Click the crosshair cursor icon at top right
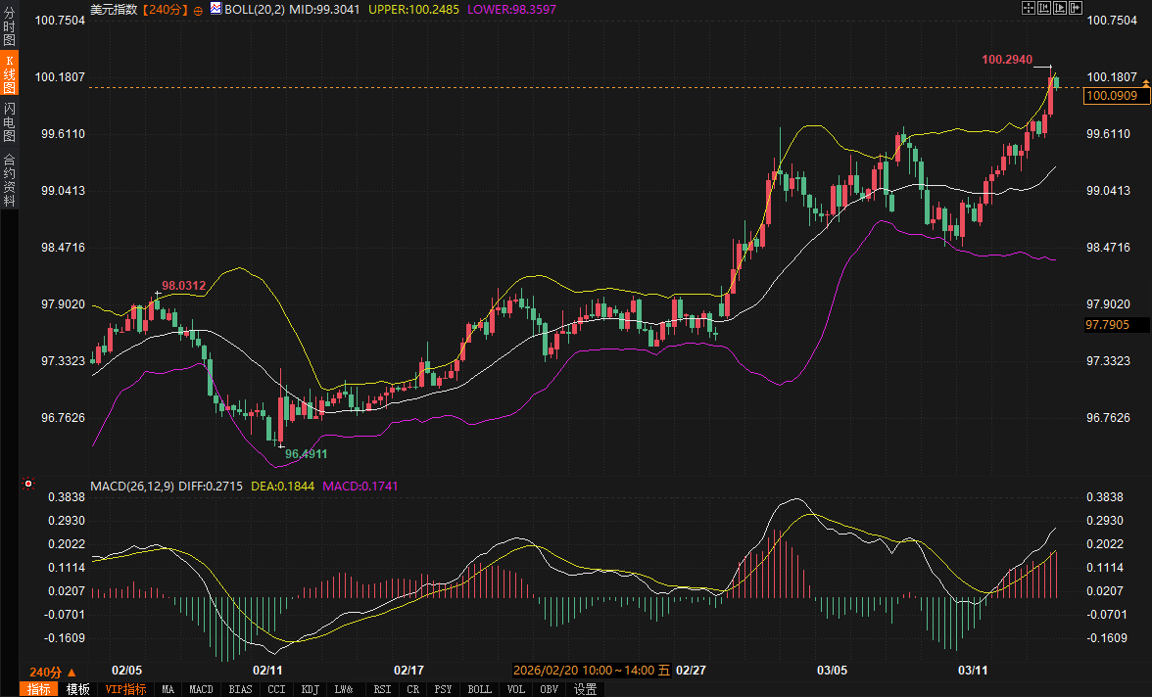This screenshot has width=1152, height=697. point(1029,8)
